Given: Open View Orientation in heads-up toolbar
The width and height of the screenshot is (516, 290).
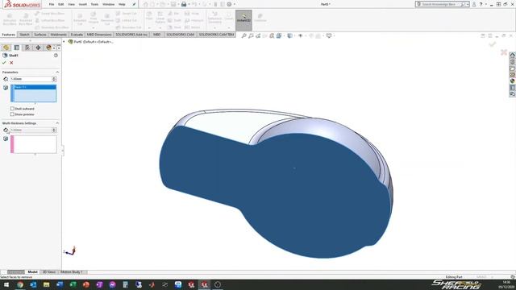Looking at the screenshot, I should coord(279,35).
